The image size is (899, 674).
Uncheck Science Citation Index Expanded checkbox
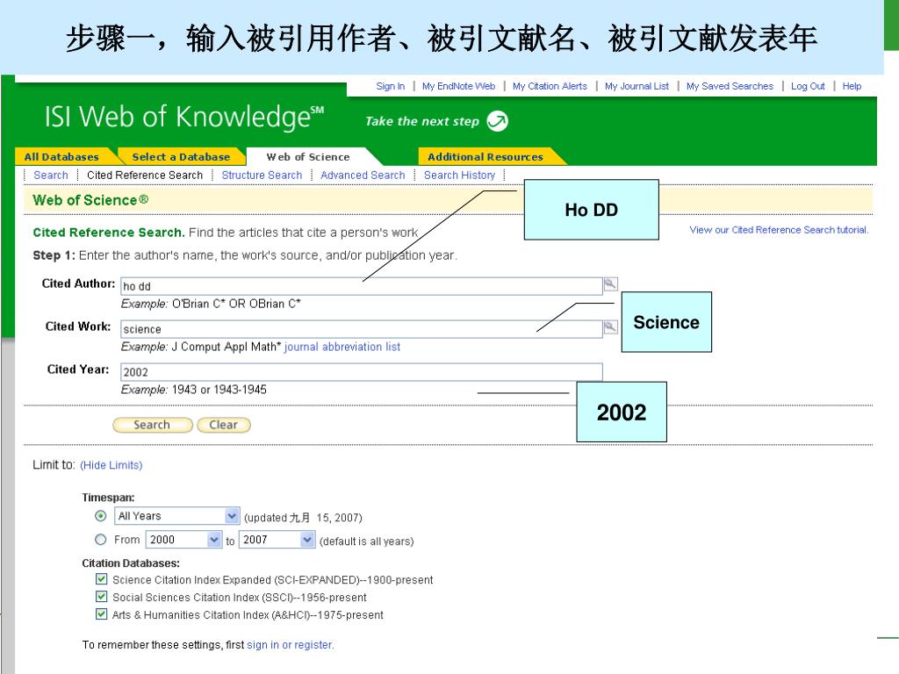pyautogui.click(x=102, y=579)
